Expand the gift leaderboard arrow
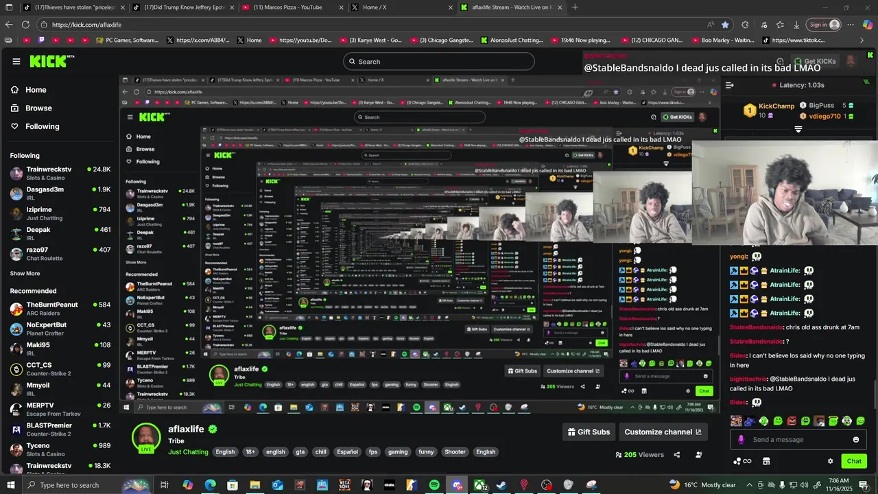This screenshot has height=494, width=878. tap(798, 129)
